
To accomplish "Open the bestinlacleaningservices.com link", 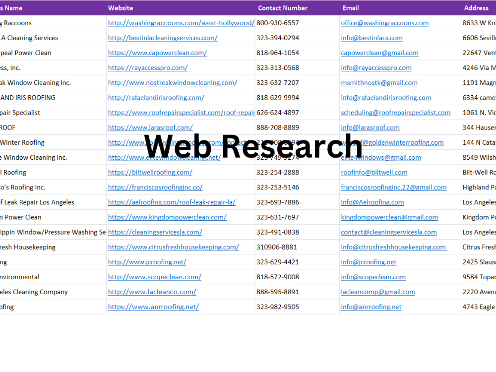I will tap(163, 38).
